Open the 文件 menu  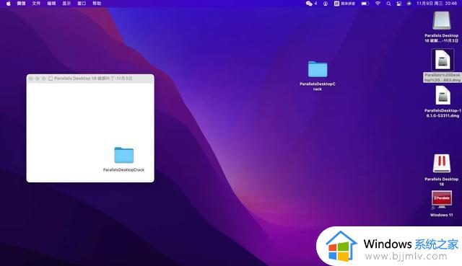click(36, 4)
